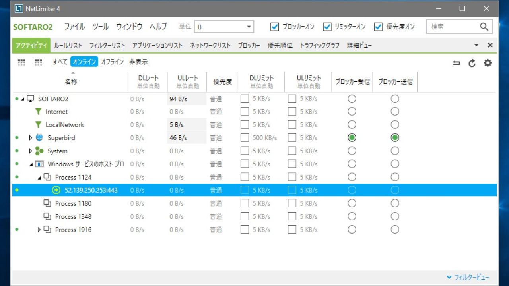Click the connection icon for 52.139.250.253:443
Screen dimensions: 509x286
(56, 190)
